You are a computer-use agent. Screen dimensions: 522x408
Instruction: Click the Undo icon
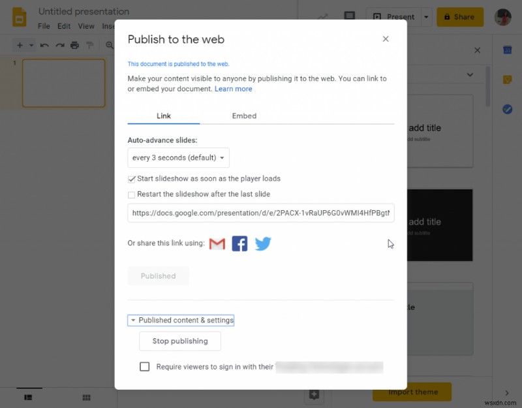(43, 45)
